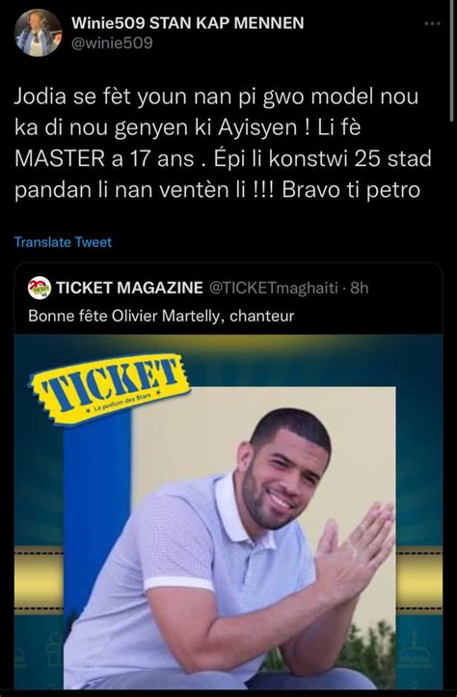Open the 8h timestamp of quoted tweet
The height and width of the screenshot is (697, 457).
360,288
